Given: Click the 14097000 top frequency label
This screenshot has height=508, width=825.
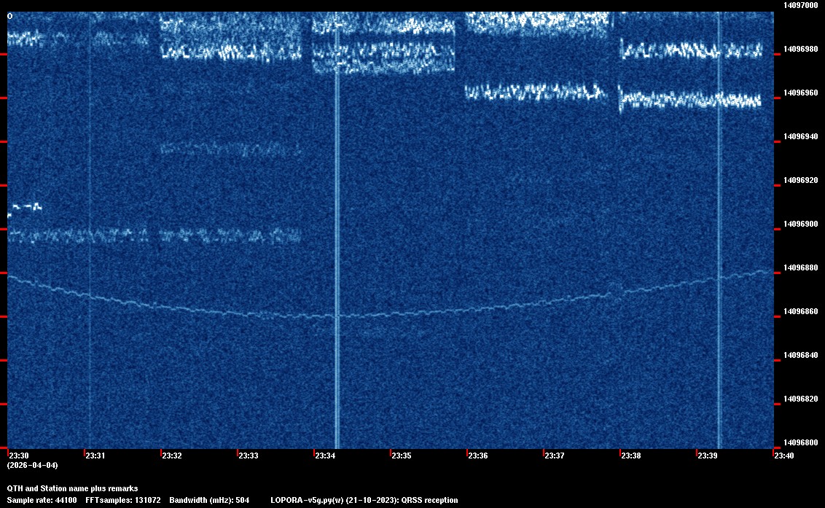Looking at the screenshot, I should tap(800, 5).
